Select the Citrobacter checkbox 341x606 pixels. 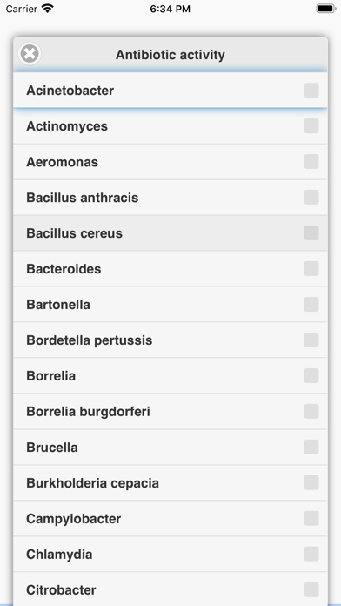[311, 589]
